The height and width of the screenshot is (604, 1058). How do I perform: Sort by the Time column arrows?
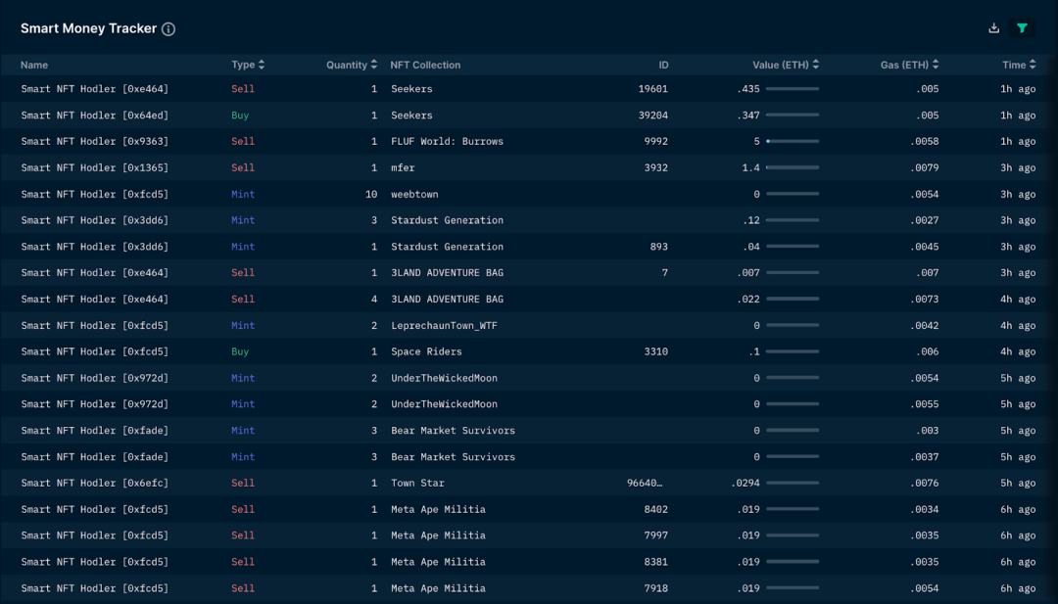[x=1033, y=65]
